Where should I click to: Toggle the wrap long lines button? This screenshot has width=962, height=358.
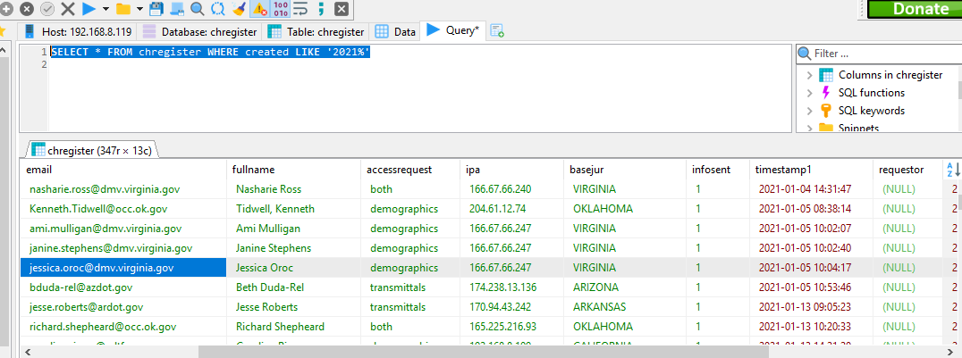(300, 9)
